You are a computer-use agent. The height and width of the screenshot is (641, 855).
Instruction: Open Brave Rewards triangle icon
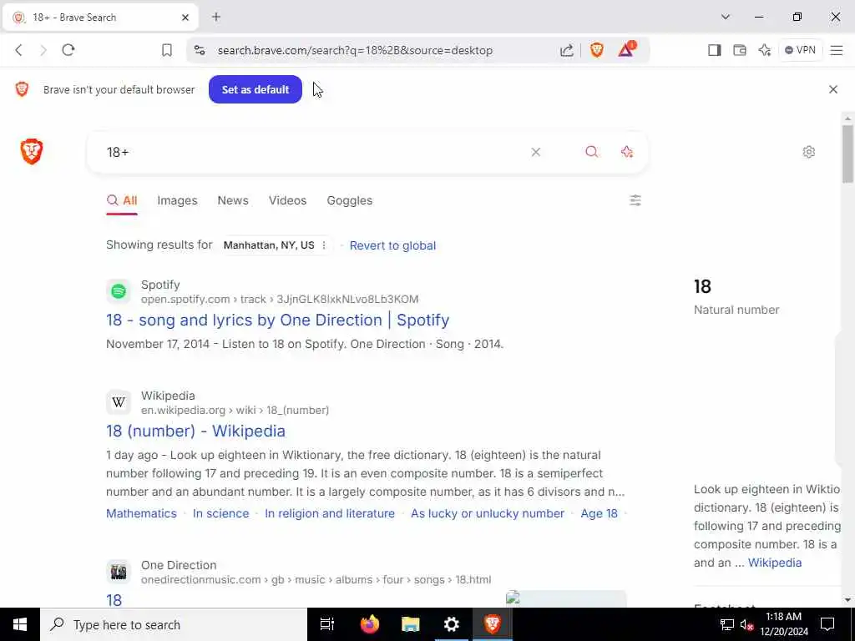626,49
